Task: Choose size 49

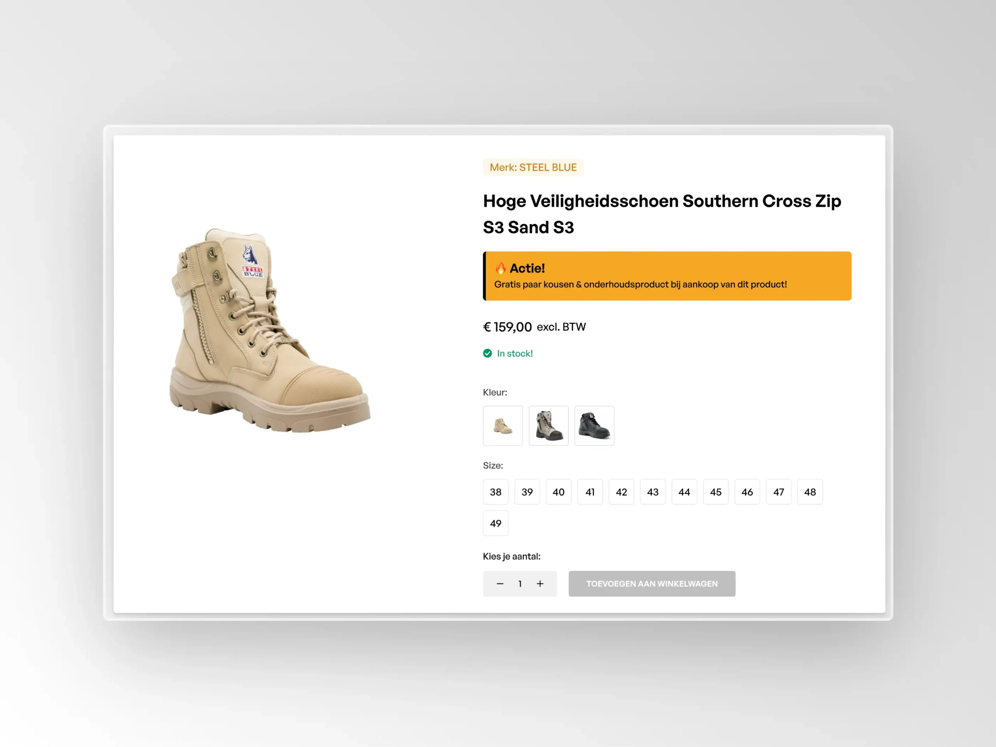Action: tap(495, 523)
